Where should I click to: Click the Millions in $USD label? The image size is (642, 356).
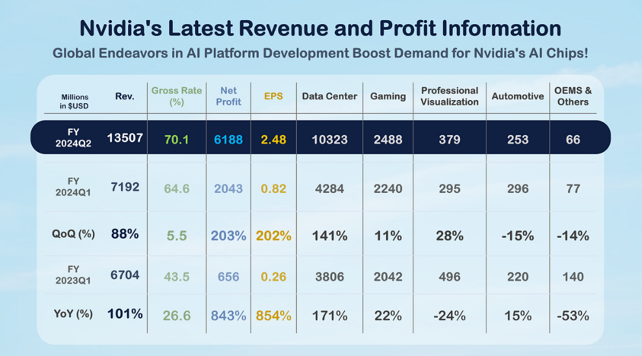(x=75, y=101)
